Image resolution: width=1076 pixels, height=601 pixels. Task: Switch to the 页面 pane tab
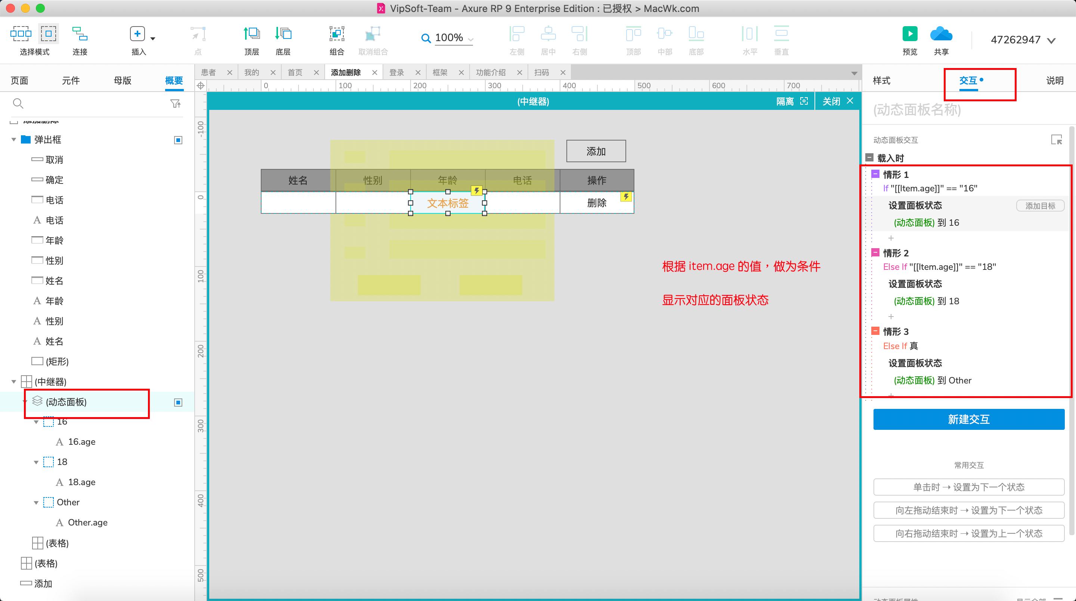click(x=19, y=80)
